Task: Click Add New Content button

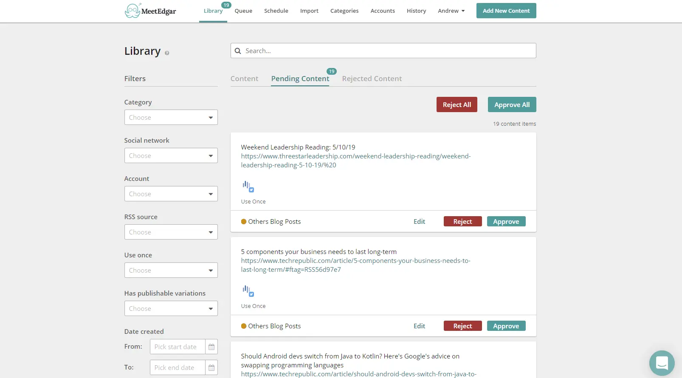Action: [x=506, y=11]
